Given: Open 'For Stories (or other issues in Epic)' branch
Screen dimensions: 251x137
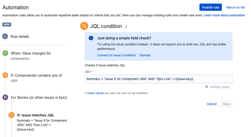Looking at the screenshot, I should click(x=39, y=97).
